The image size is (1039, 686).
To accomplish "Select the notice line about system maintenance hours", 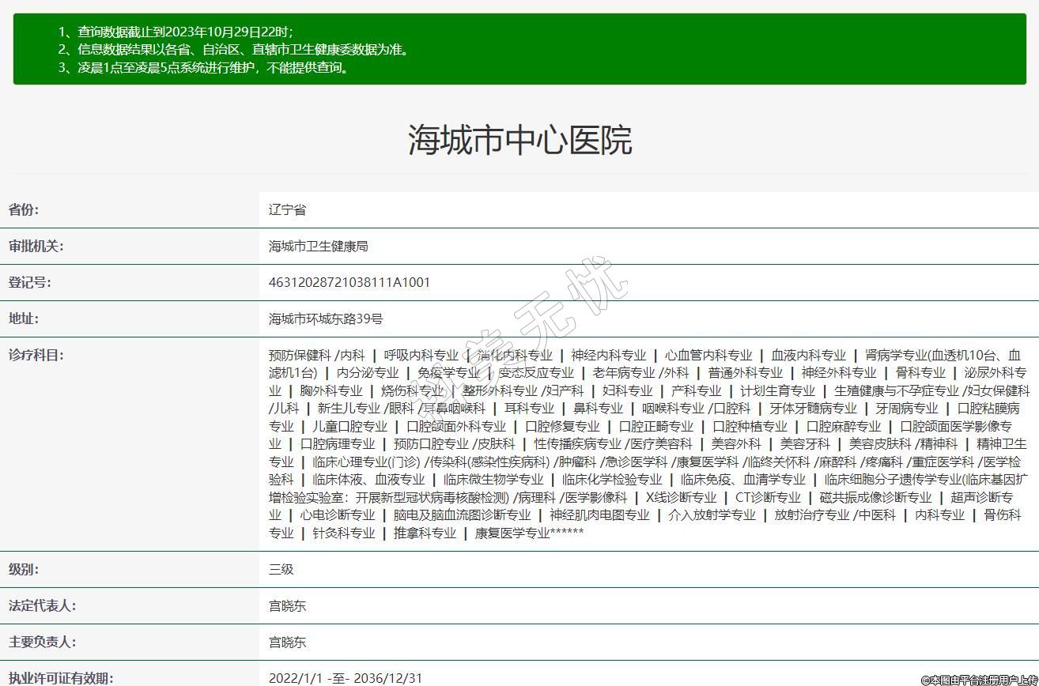I will pos(204,68).
